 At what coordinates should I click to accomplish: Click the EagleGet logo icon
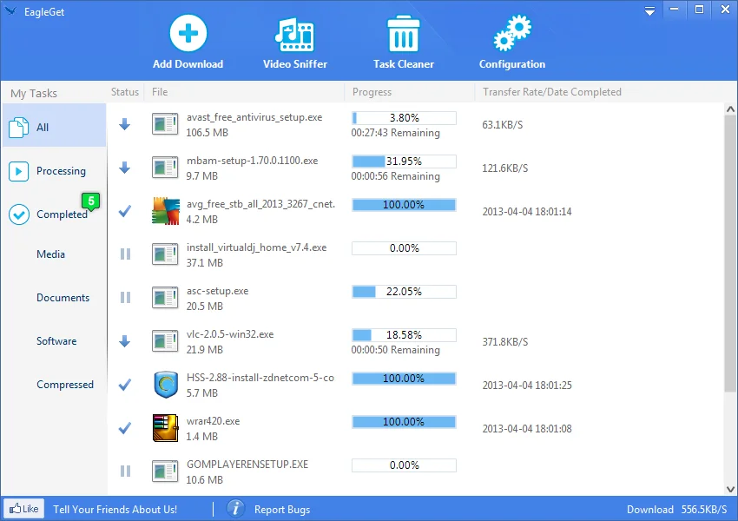coord(12,11)
